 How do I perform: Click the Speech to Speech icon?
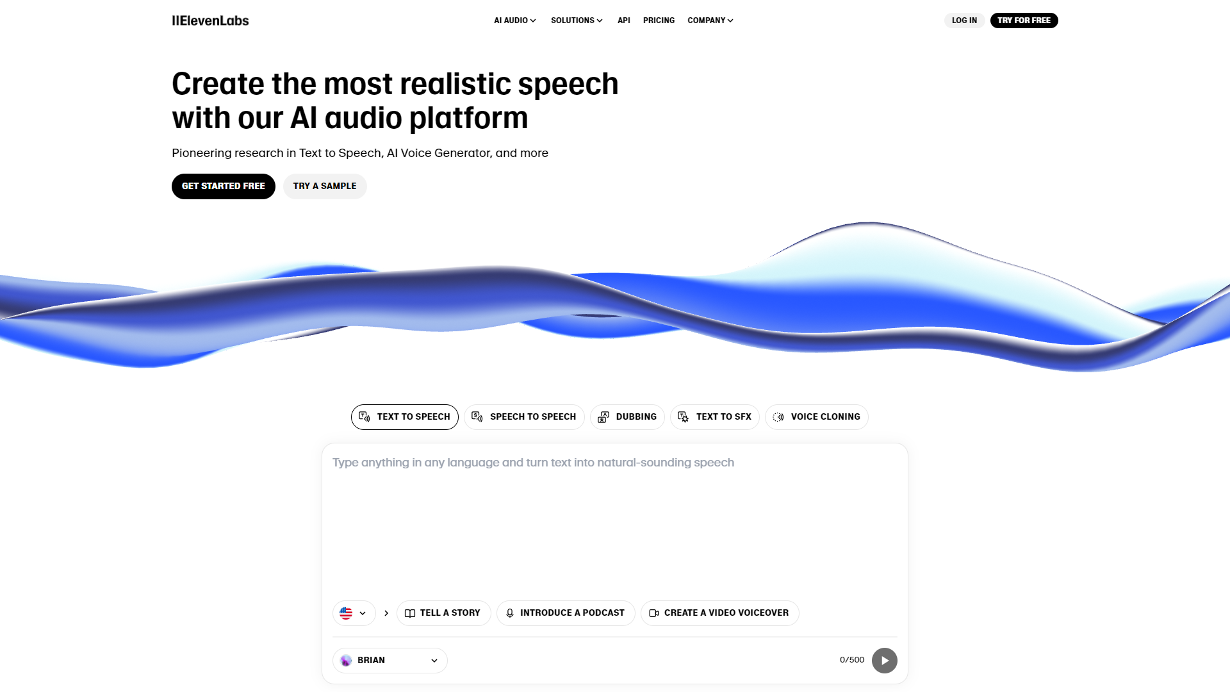477,416
